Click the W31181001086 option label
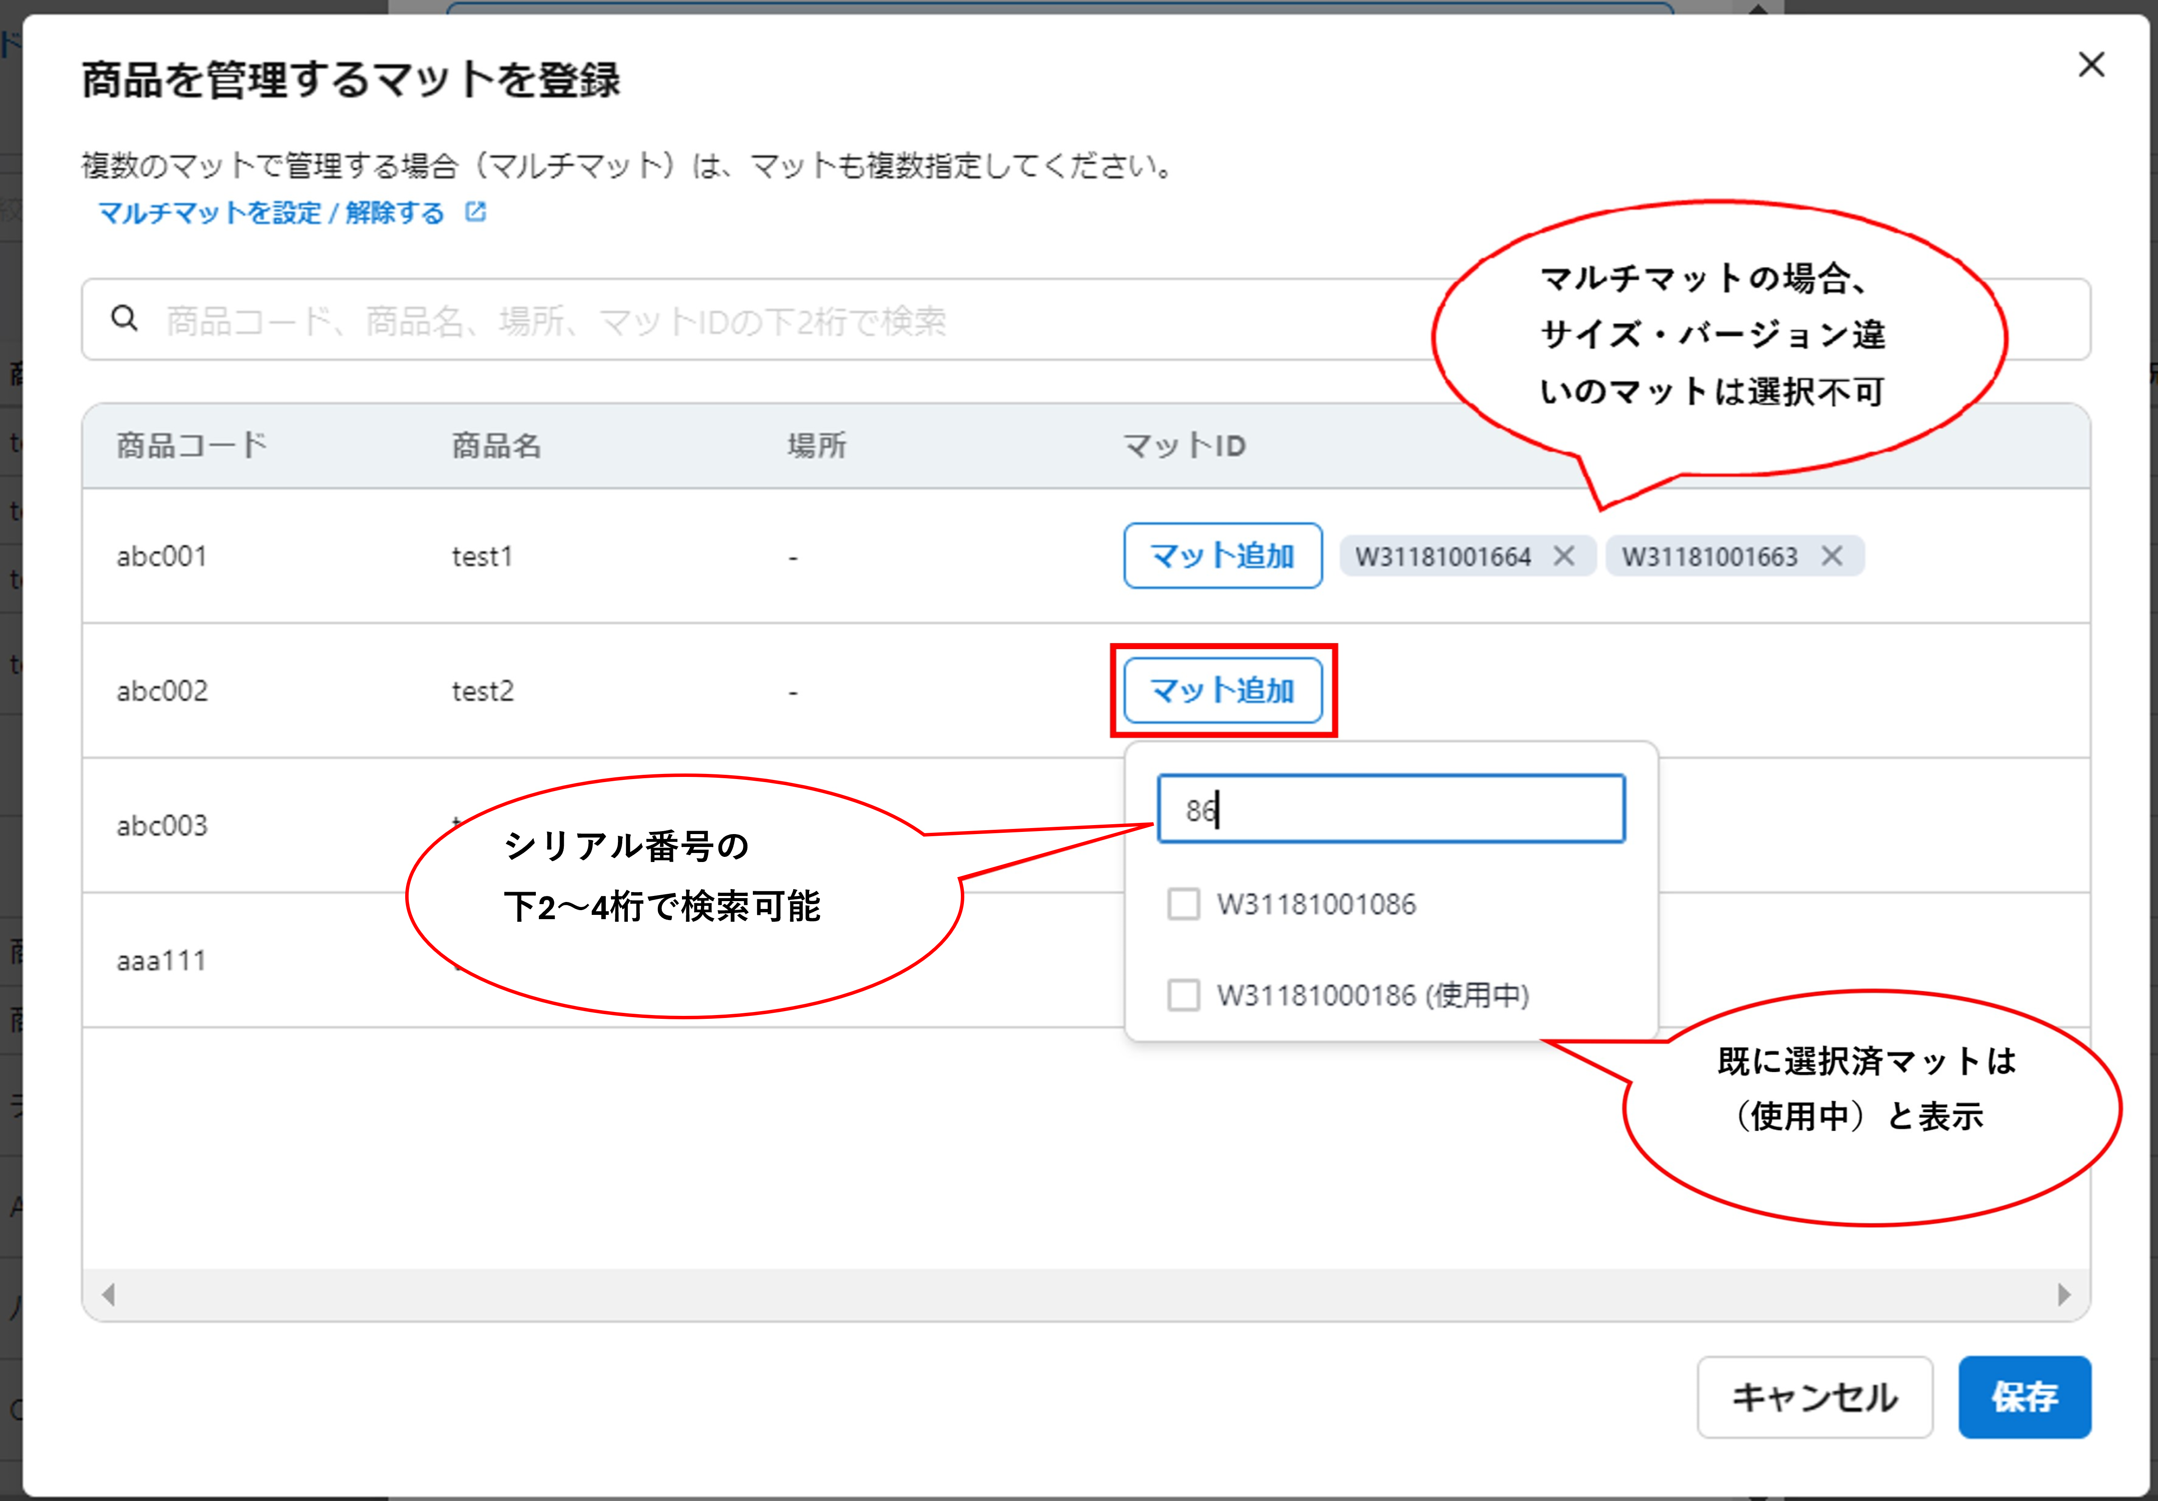 (x=1316, y=904)
